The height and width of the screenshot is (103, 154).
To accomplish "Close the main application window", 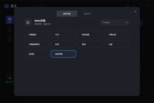I will coord(147,6).
